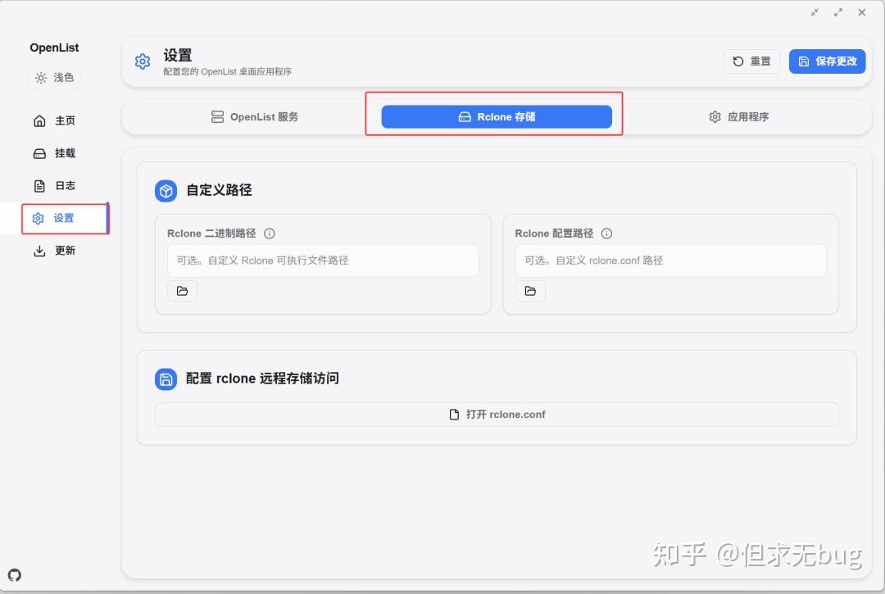Click the 配置 rclone 远程存储访问 heading
This screenshot has width=885, height=594.
point(262,379)
